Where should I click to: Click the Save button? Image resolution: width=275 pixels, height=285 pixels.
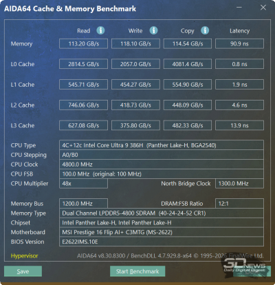23,271
